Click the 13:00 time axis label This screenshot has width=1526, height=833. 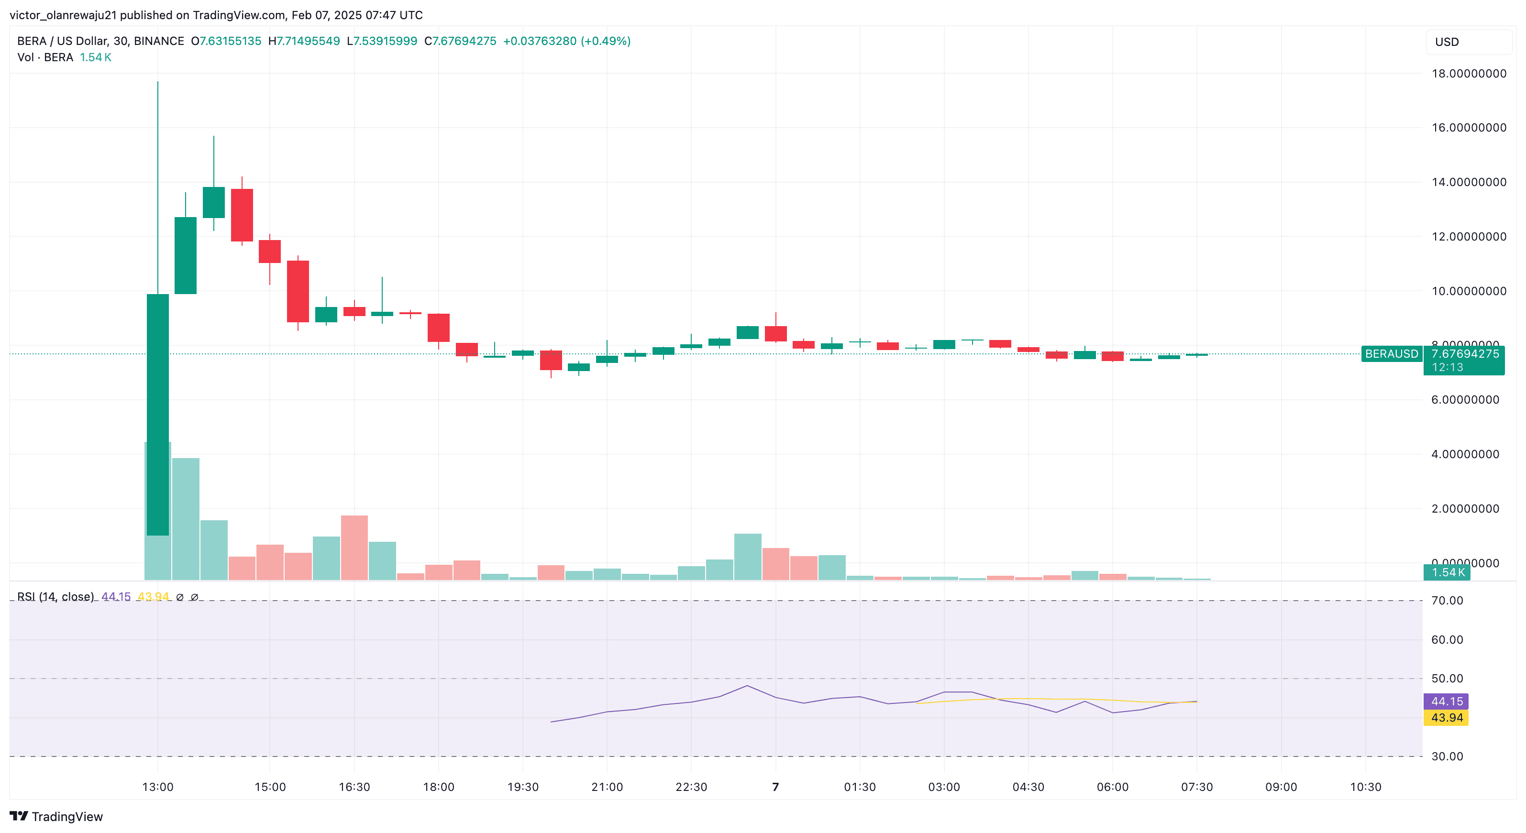157,787
